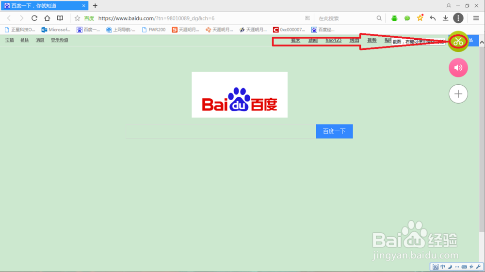Open the 百度一... bookmark
The image size is (485, 272).
88,30
